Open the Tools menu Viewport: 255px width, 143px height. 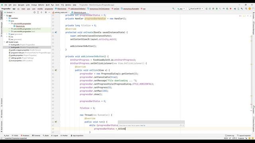57,5
